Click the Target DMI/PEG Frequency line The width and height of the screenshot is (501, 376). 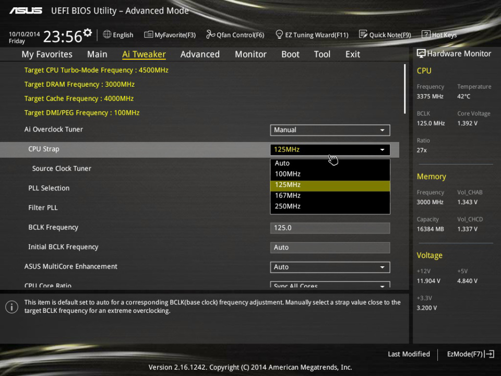pos(82,113)
